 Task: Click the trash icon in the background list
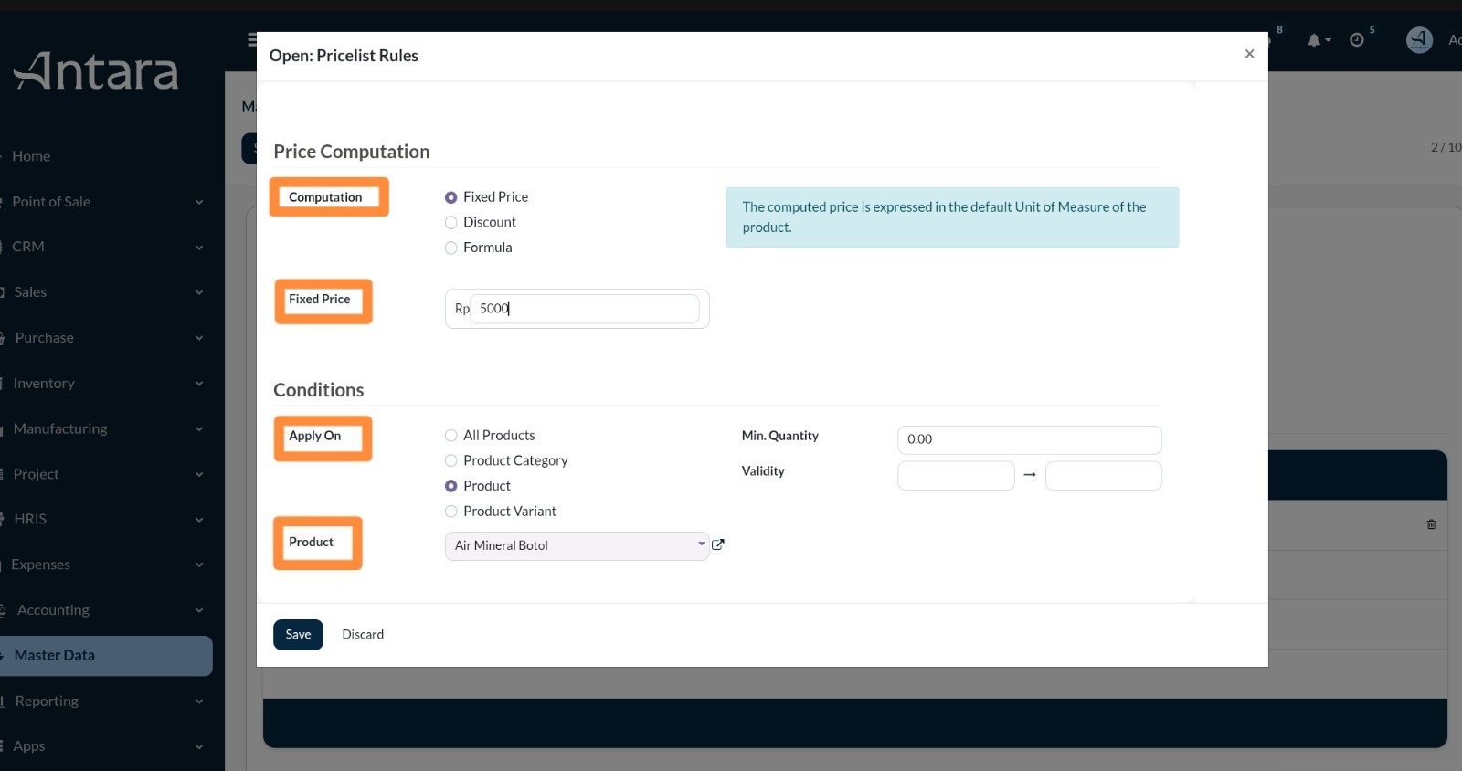1431,524
